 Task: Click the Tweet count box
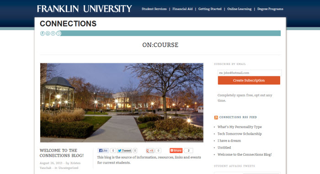coord(135,151)
